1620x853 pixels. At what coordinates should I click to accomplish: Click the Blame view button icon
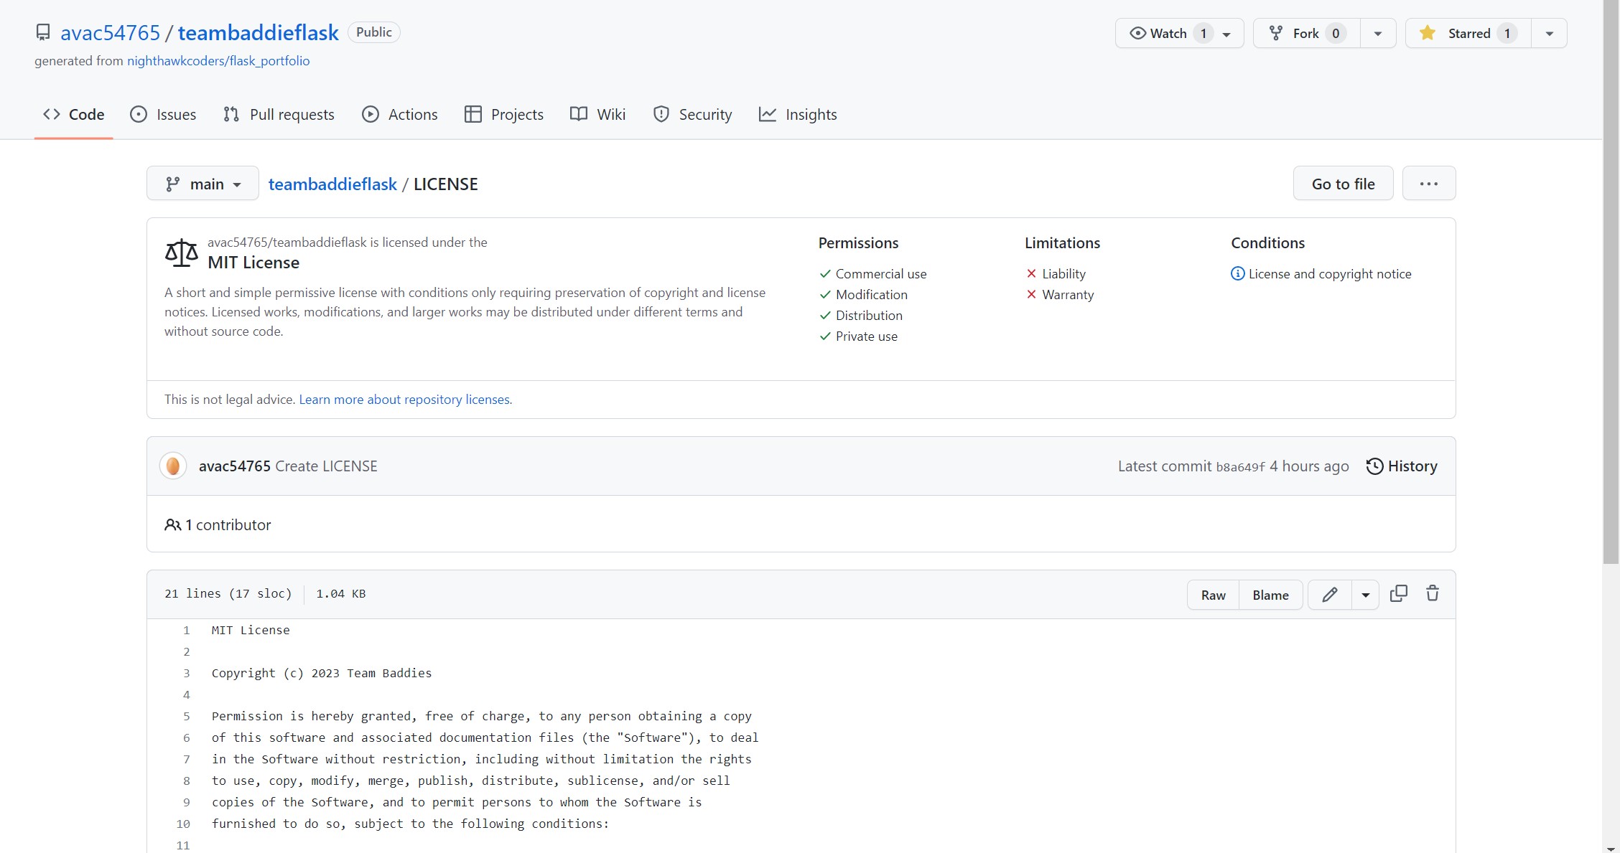click(x=1271, y=595)
